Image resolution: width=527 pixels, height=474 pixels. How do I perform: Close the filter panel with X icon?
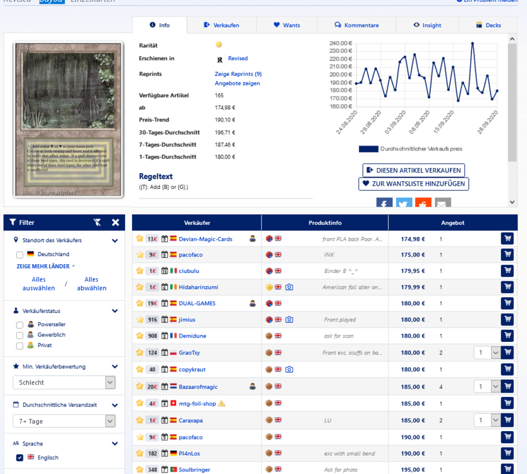click(x=116, y=222)
